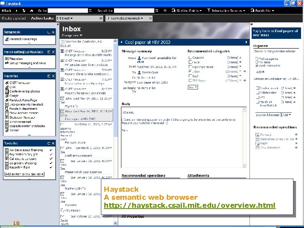The width and height of the screenshot is (304, 228).
Task: Expand the Sushi category items arrow
Action: coord(240,76)
